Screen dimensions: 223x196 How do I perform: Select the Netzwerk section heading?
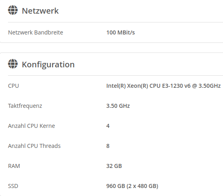click(40, 11)
